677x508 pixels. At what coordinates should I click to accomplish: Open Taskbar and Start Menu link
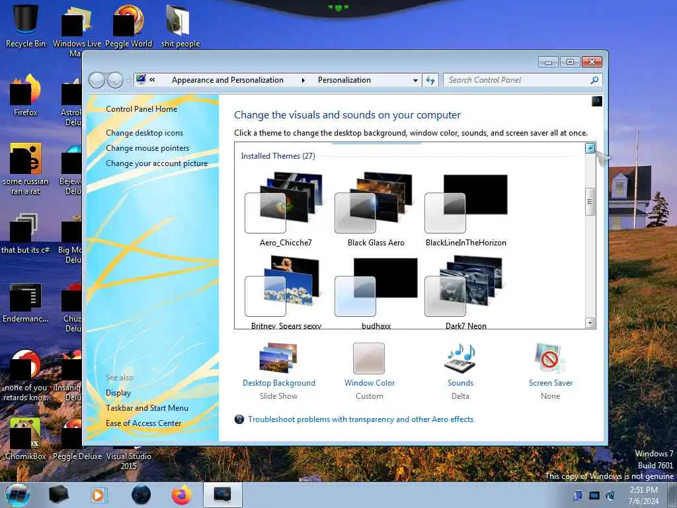[147, 407]
